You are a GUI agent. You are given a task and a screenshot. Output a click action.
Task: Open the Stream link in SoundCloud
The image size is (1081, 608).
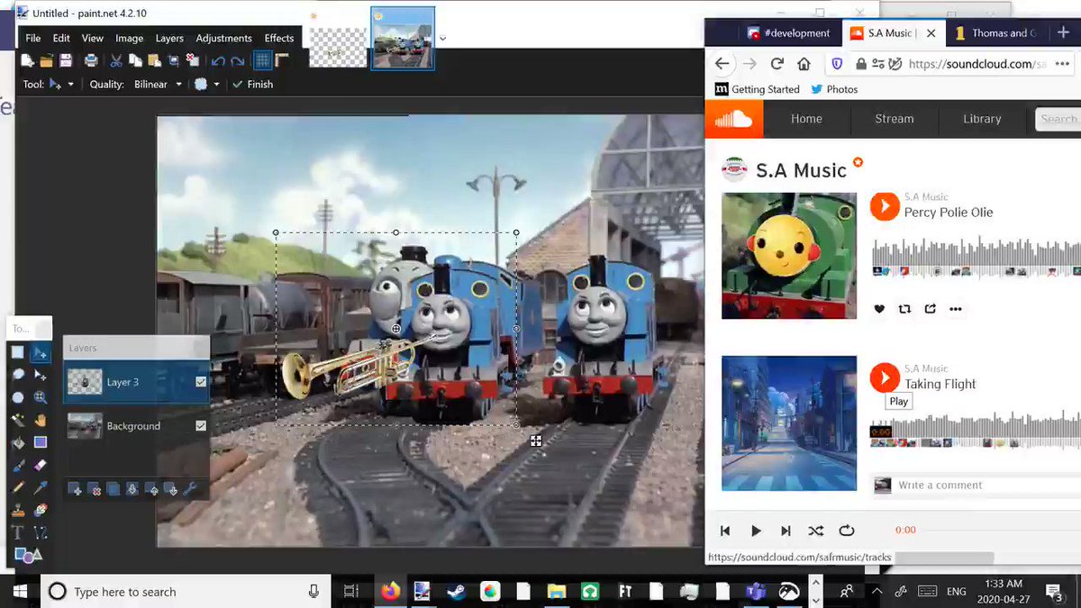pyautogui.click(x=895, y=119)
